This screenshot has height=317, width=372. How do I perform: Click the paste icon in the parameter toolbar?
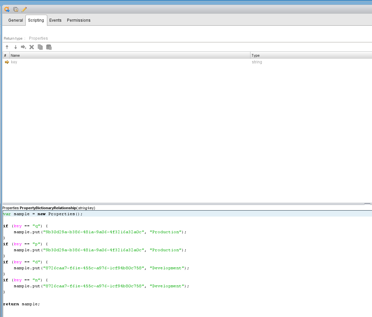click(x=49, y=47)
